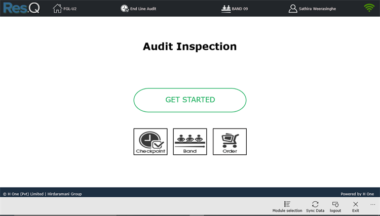Check the green Wi-Fi status icon
The image size is (380, 216).
click(x=369, y=8)
